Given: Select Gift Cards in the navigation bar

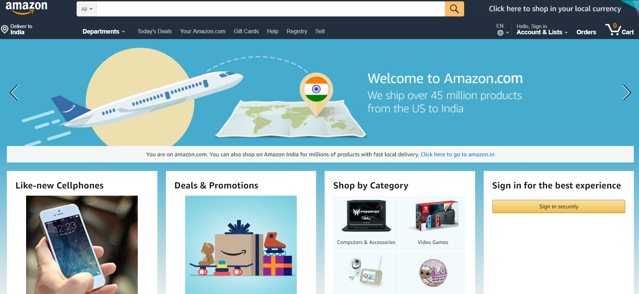Looking at the screenshot, I should click(x=246, y=31).
